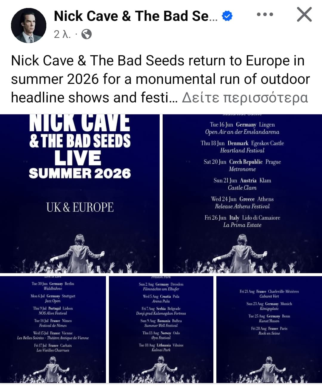Click the globe public audience icon
322x386 pixels.
click(x=87, y=34)
